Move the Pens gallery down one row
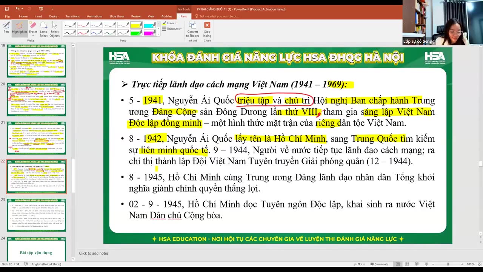The image size is (483, 272). (x=158, y=29)
